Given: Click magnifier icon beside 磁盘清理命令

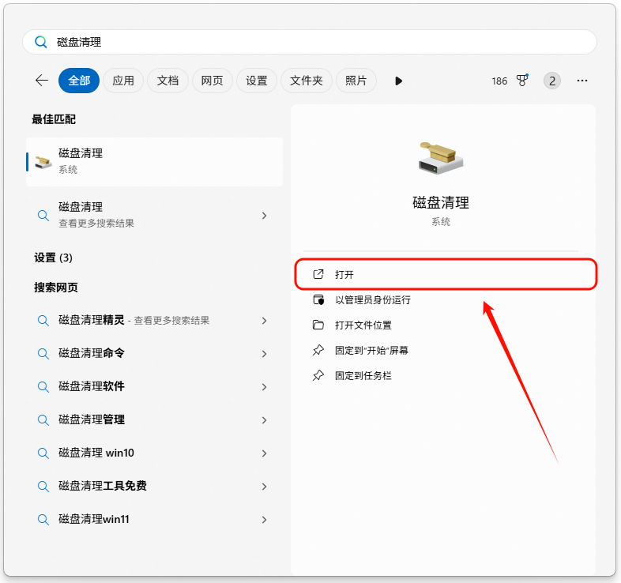Looking at the screenshot, I should pyautogui.click(x=43, y=354).
